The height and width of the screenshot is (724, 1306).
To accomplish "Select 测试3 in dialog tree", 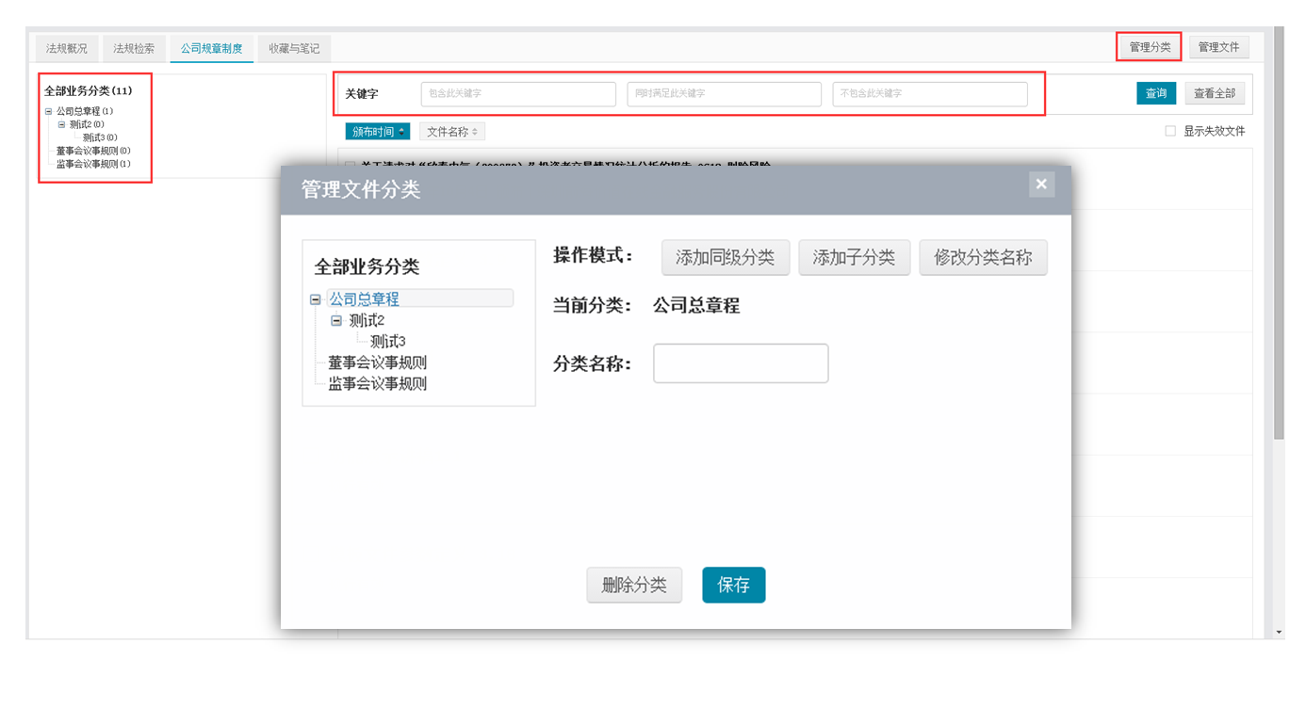I will point(388,342).
